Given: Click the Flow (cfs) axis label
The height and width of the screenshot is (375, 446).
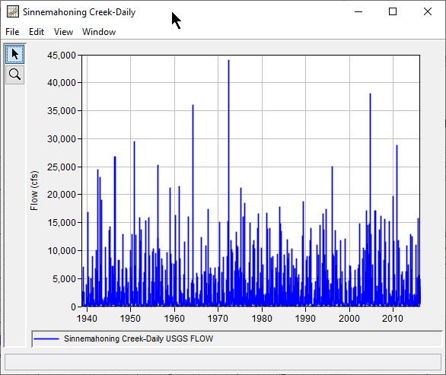Looking at the screenshot, I should (x=34, y=190).
